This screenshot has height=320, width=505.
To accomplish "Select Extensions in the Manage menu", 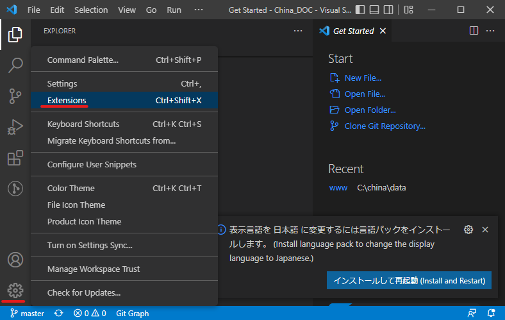I will click(x=124, y=101).
